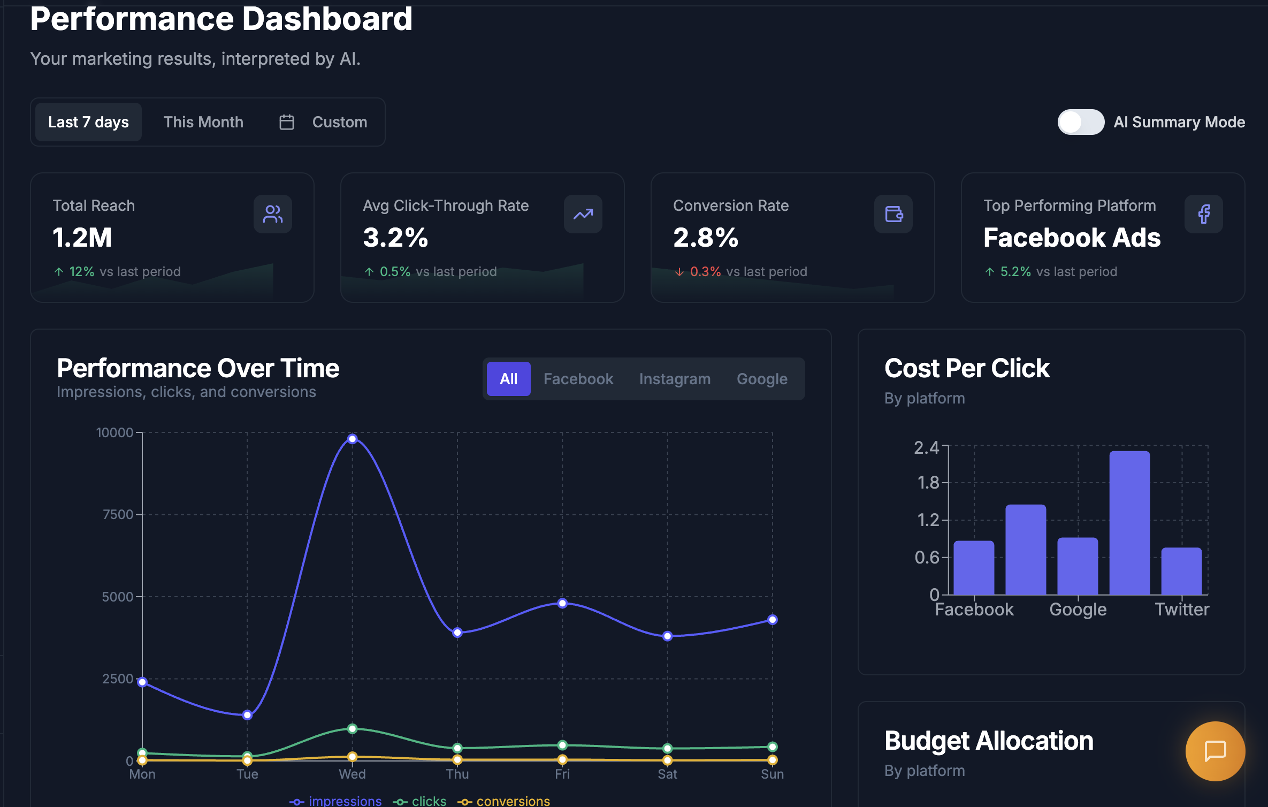Screen dimensions: 1268x807
Task: Select the This Month period
Action: (203, 122)
